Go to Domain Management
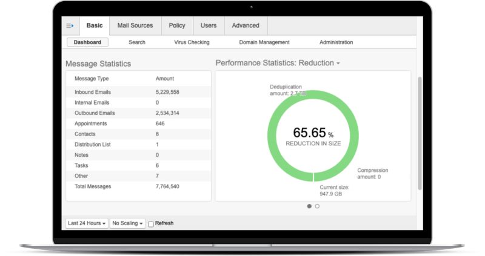 (x=264, y=42)
